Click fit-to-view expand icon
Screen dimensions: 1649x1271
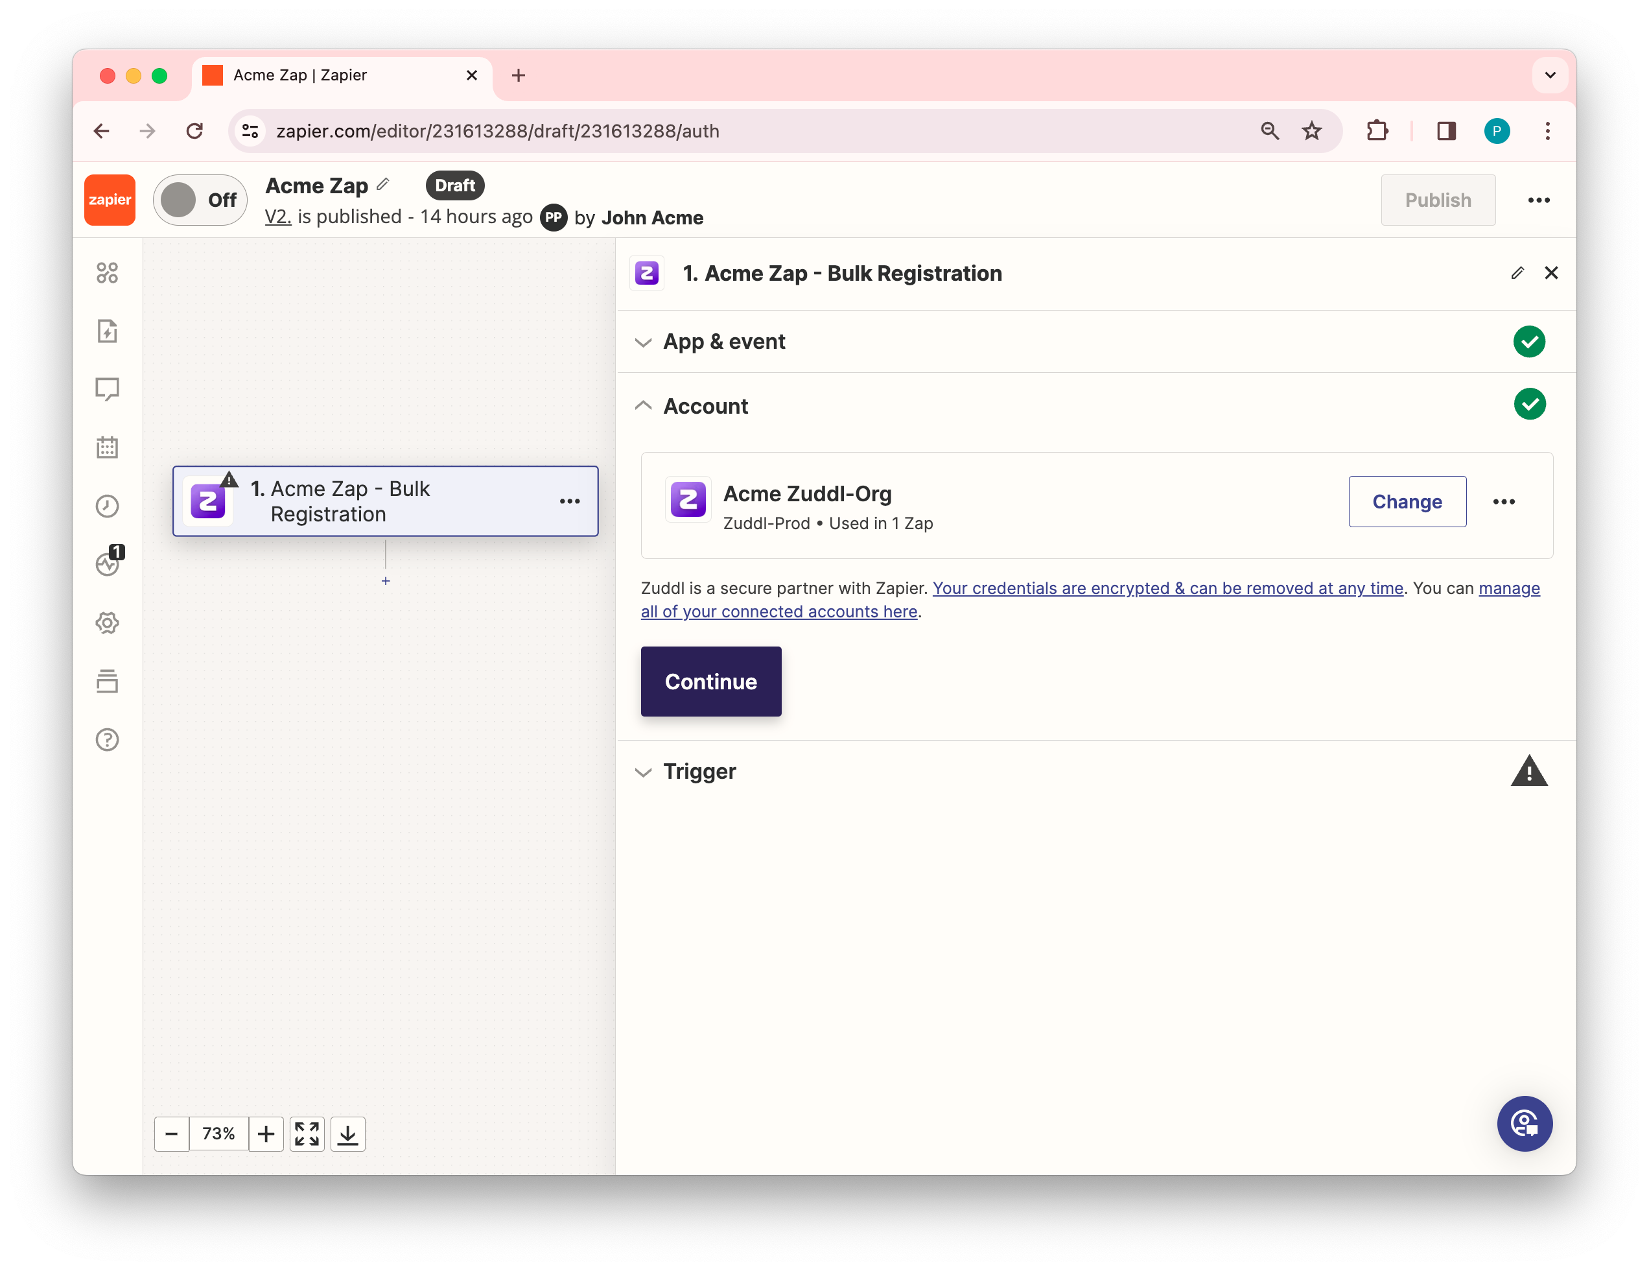point(307,1134)
